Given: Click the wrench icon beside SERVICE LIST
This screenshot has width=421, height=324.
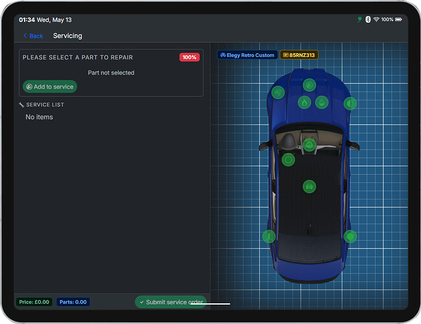Looking at the screenshot, I should (21, 105).
